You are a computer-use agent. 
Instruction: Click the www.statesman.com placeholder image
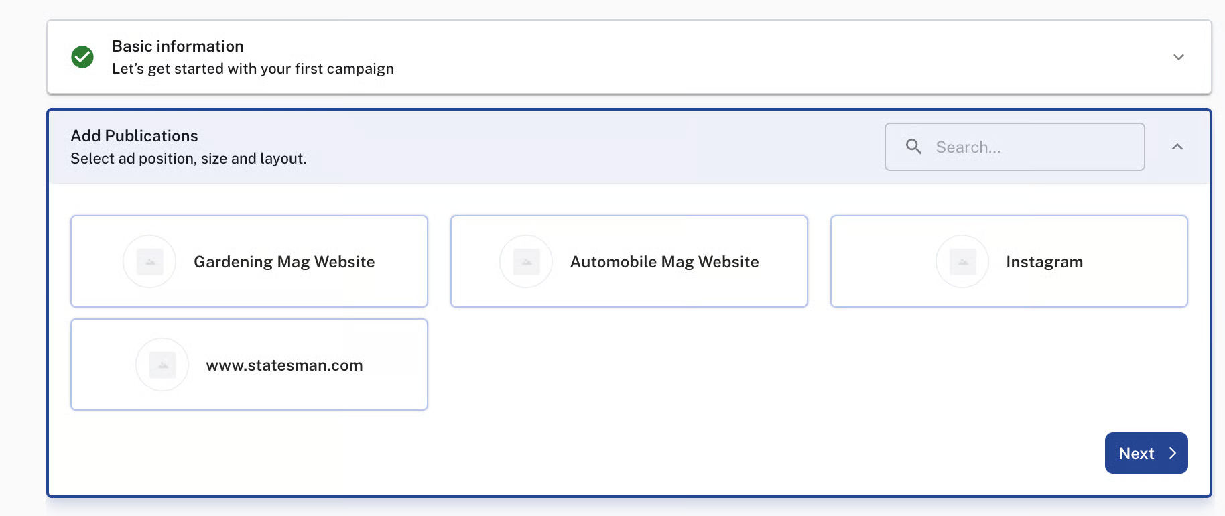click(x=162, y=365)
